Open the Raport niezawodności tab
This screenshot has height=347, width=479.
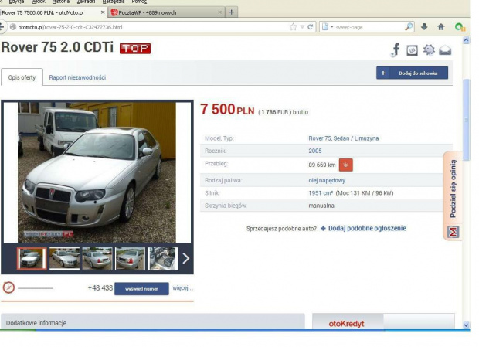[x=77, y=77]
